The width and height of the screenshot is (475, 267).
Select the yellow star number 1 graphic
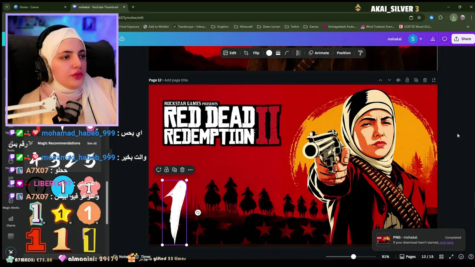62,213
